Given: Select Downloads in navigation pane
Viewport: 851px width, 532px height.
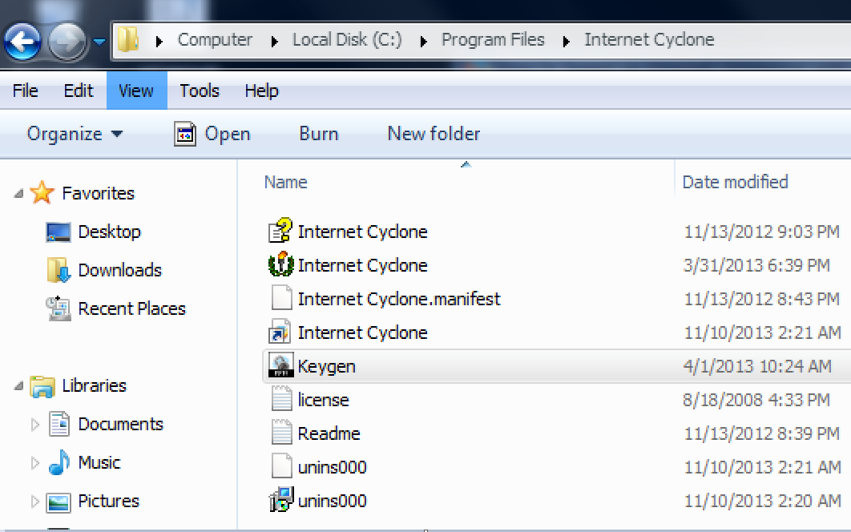Looking at the screenshot, I should pyautogui.click(x=120, y=270).
